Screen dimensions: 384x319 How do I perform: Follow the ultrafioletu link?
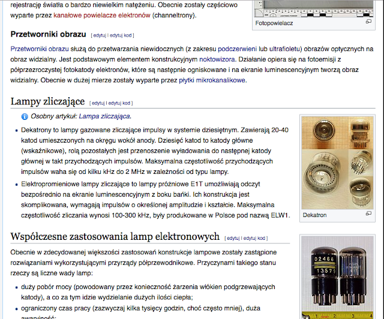[284, 49]
